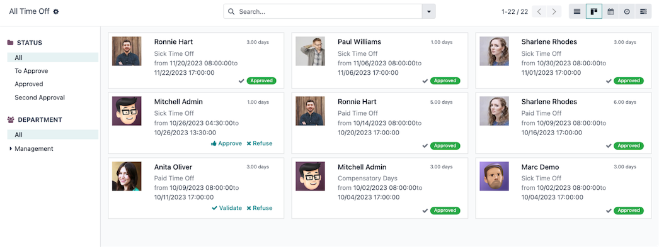Click the gear icon beside All Time Off
The image size is (659, 247).
56,12
